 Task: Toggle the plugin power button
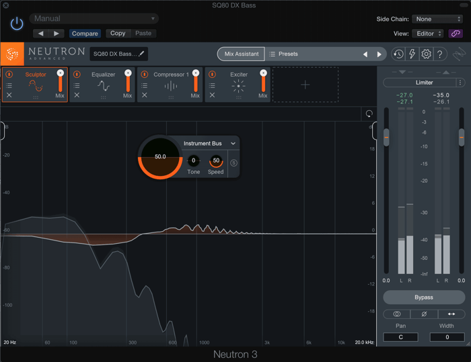(x=17, y=24)
